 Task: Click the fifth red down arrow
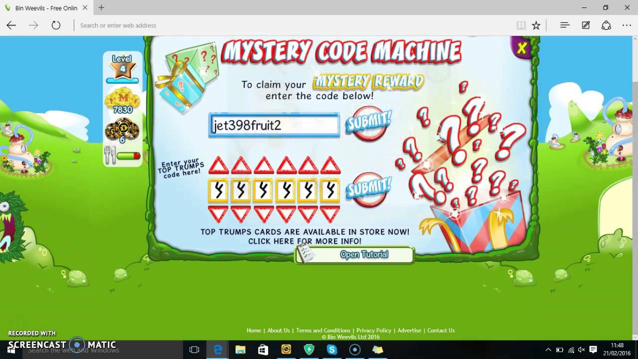(x=308, y=214)
